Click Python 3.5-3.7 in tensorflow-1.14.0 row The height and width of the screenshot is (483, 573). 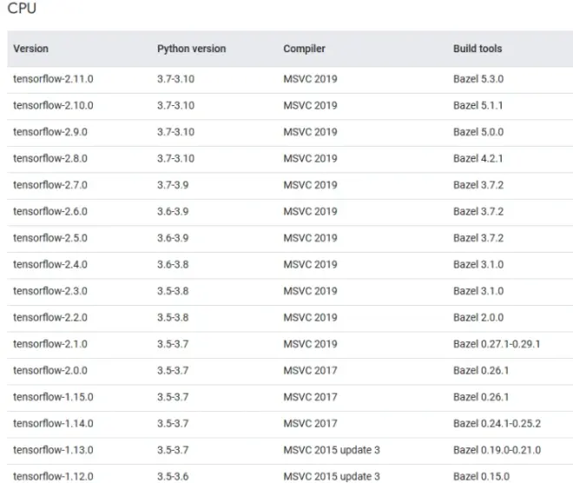(173, 424)
